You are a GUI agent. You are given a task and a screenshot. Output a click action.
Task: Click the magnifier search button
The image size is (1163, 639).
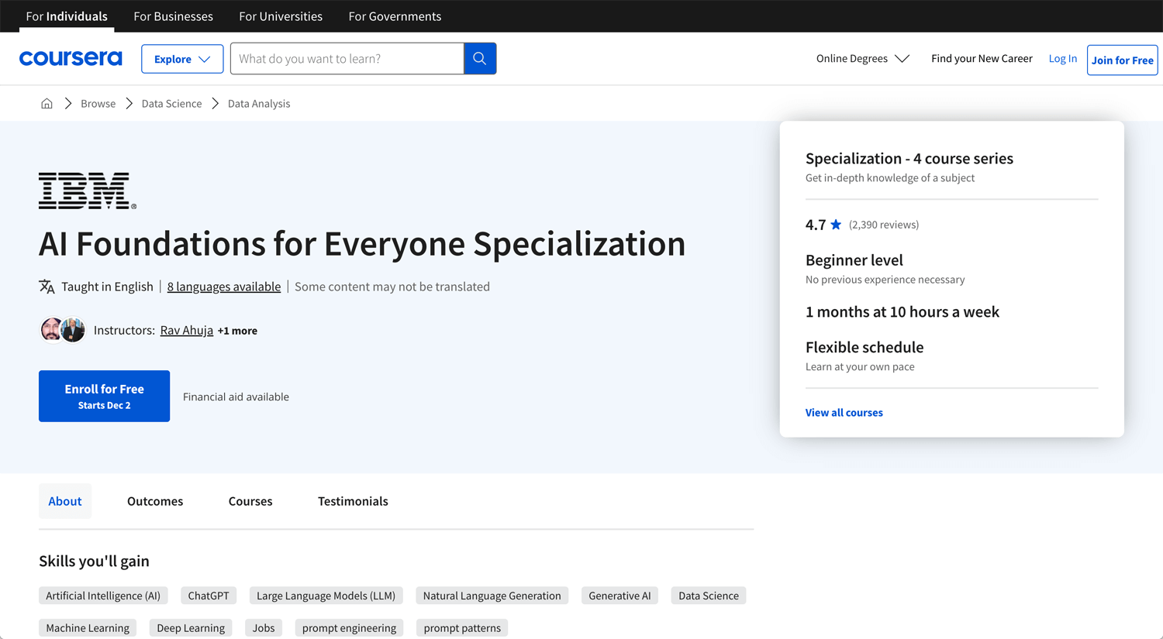click(x=480, y=58)
